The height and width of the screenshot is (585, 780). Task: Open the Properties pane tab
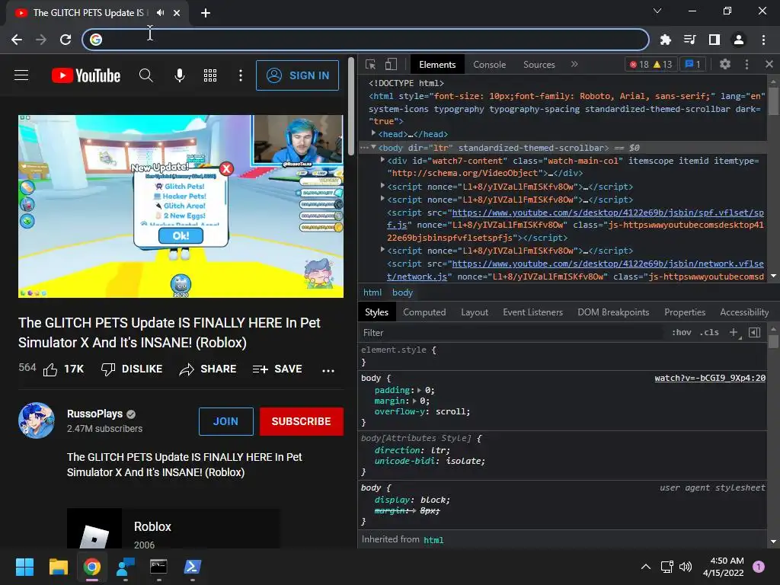pyautogui.click(x=685, y=312)
